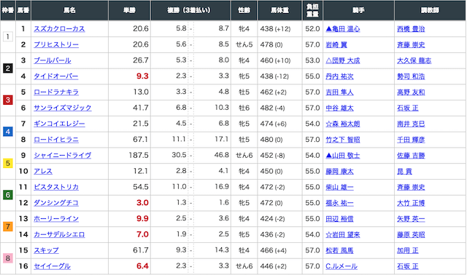Open horse link スズカクローカス
467x275 pixels.
click(x=59, y=29)
